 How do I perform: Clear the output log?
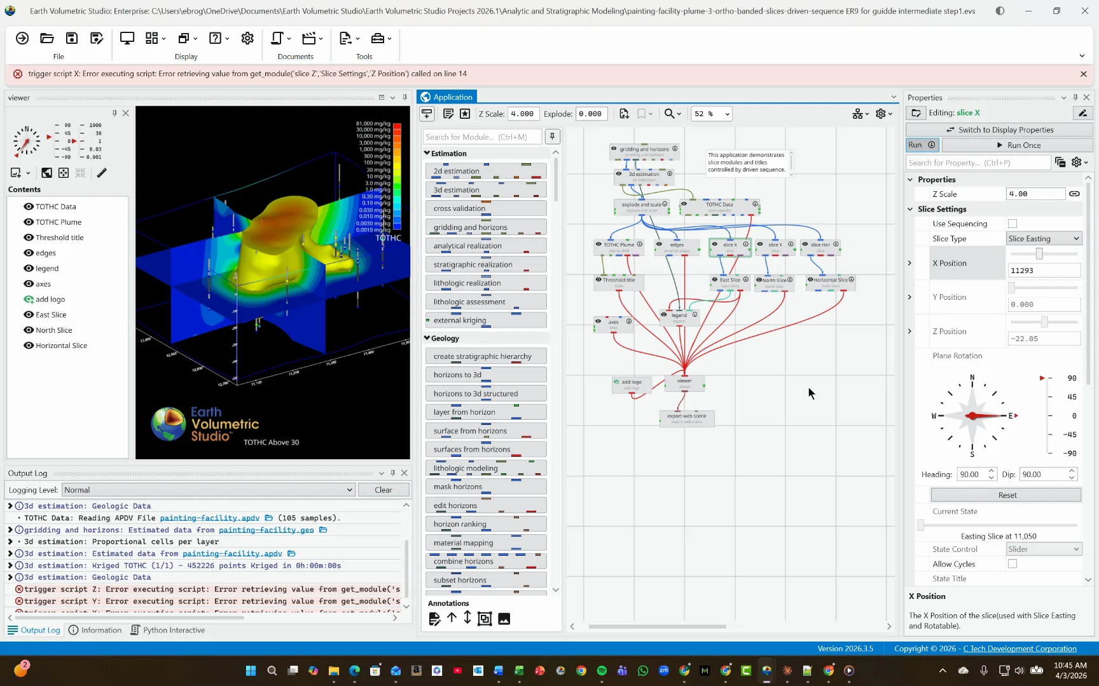pyautogui.click(x=384, y=490)
